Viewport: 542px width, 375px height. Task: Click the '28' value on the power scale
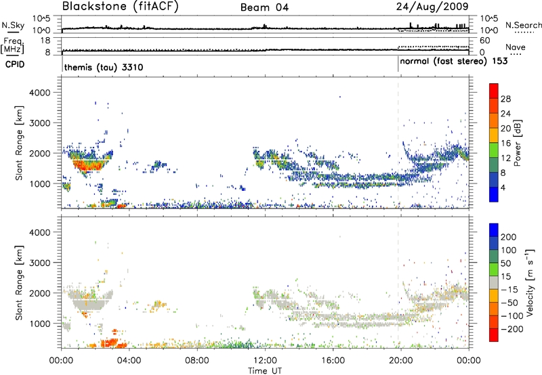(x=505, y=99)
